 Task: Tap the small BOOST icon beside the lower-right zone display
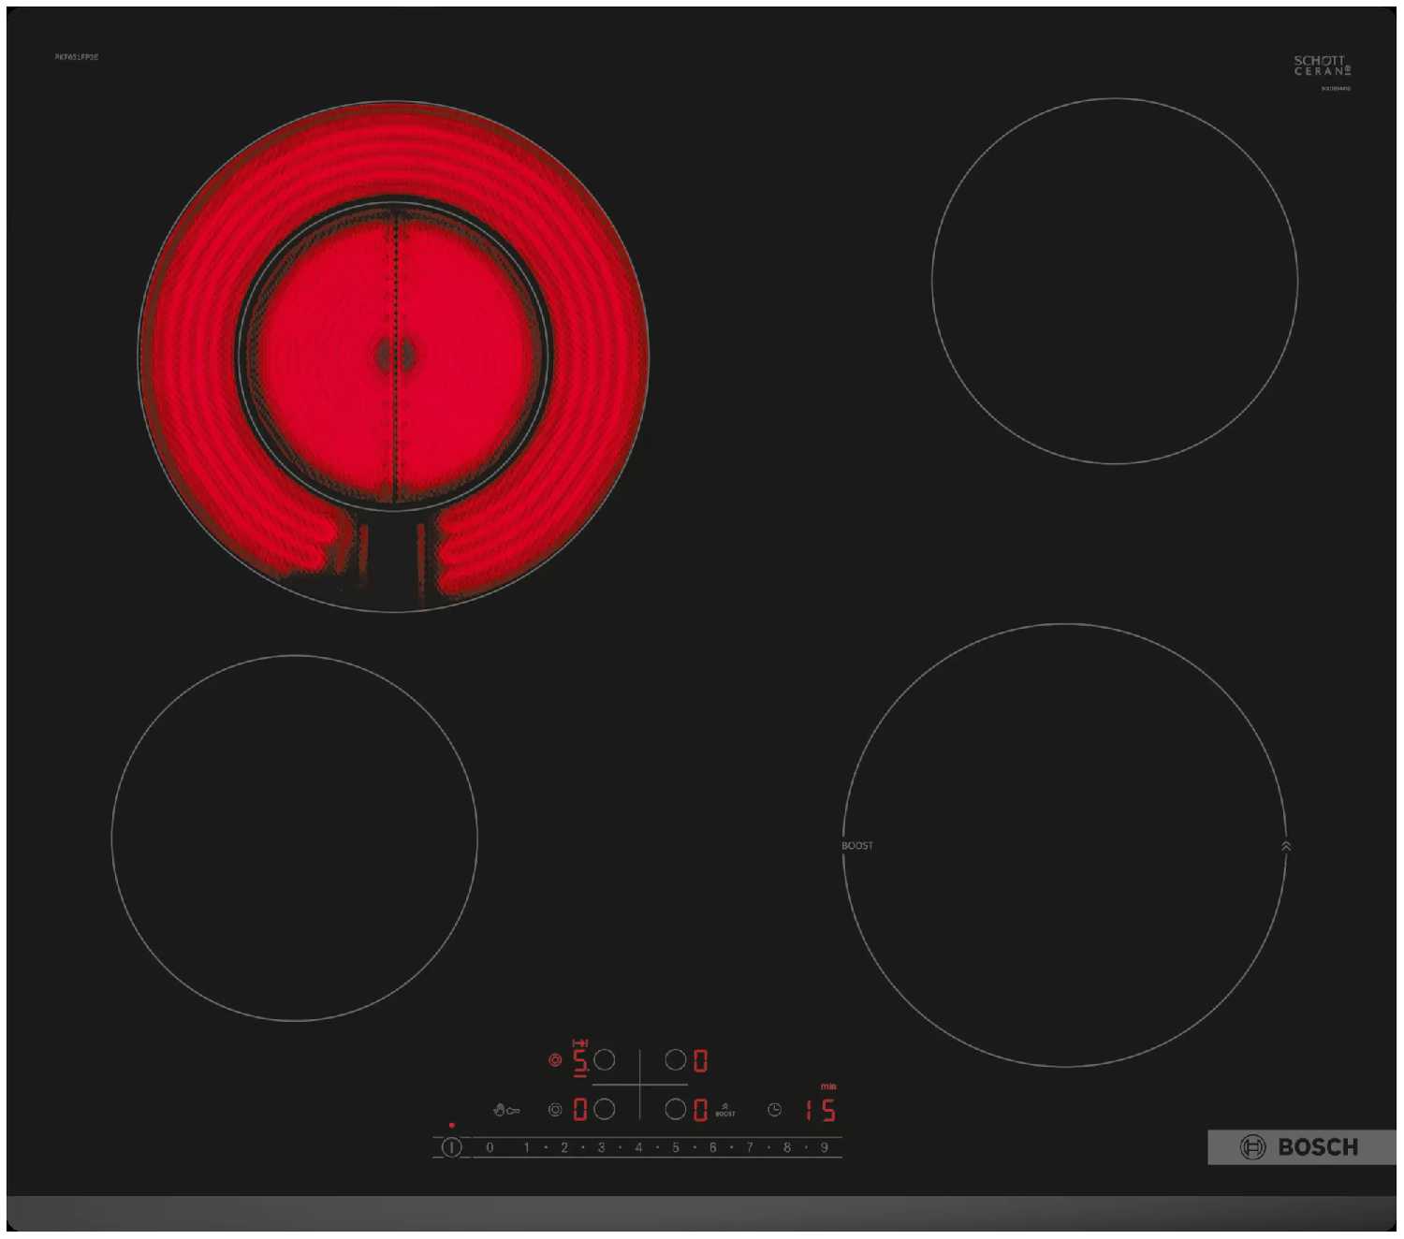[x=725, y=1110]
